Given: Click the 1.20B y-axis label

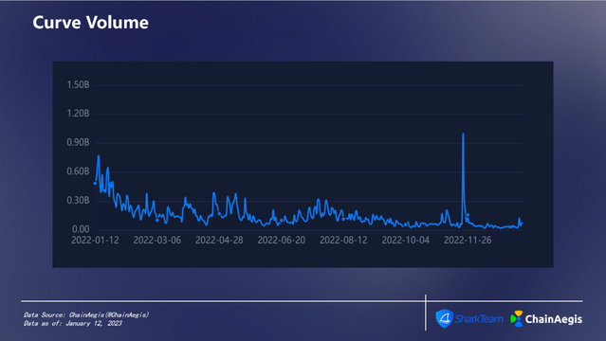Looking at the screenshot, I should (x=78, y=114).
